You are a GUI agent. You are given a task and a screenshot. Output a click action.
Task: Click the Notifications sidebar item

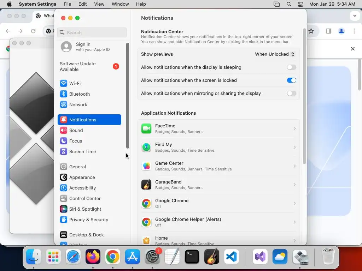point(89,120)
